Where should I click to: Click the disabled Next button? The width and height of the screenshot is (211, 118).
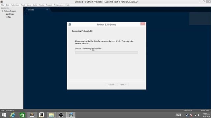click(123, 85)
